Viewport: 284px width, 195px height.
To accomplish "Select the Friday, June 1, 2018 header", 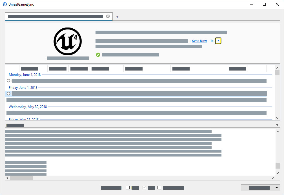I will 23,88.
